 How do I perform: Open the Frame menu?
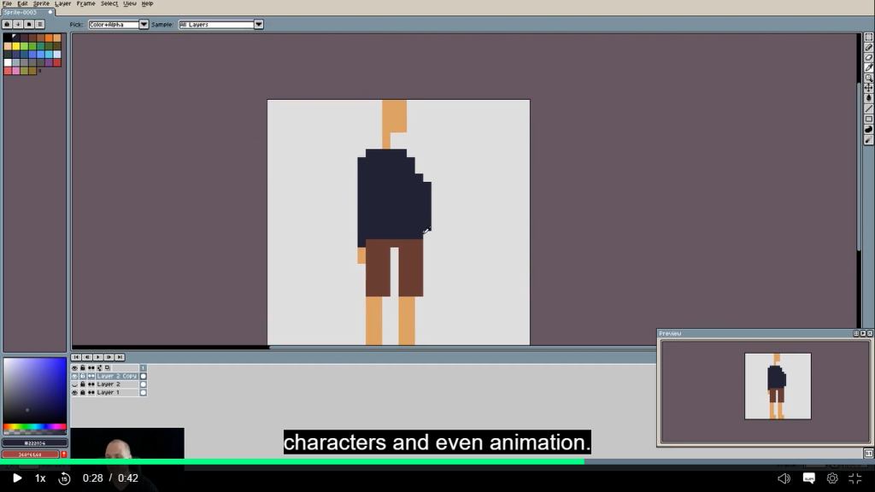[x=85, y=3]
